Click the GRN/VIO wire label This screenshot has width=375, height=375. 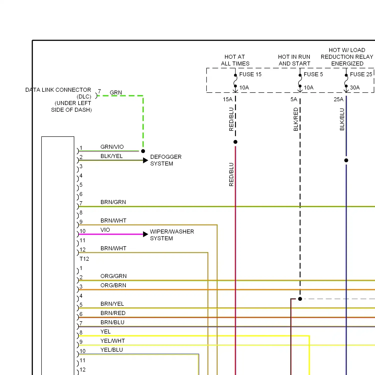pos(112,147)
